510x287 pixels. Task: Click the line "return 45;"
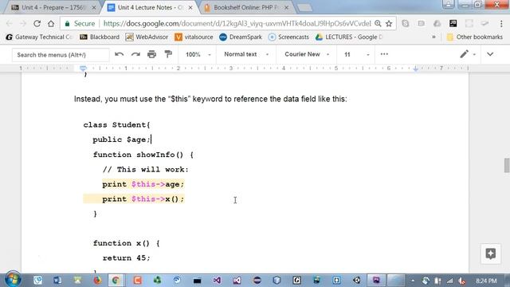tap(127, 258)
